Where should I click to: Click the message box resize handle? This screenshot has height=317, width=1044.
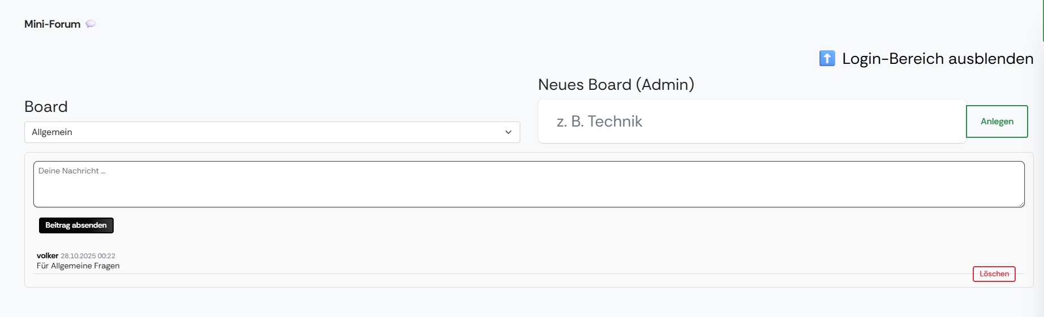1021,204
